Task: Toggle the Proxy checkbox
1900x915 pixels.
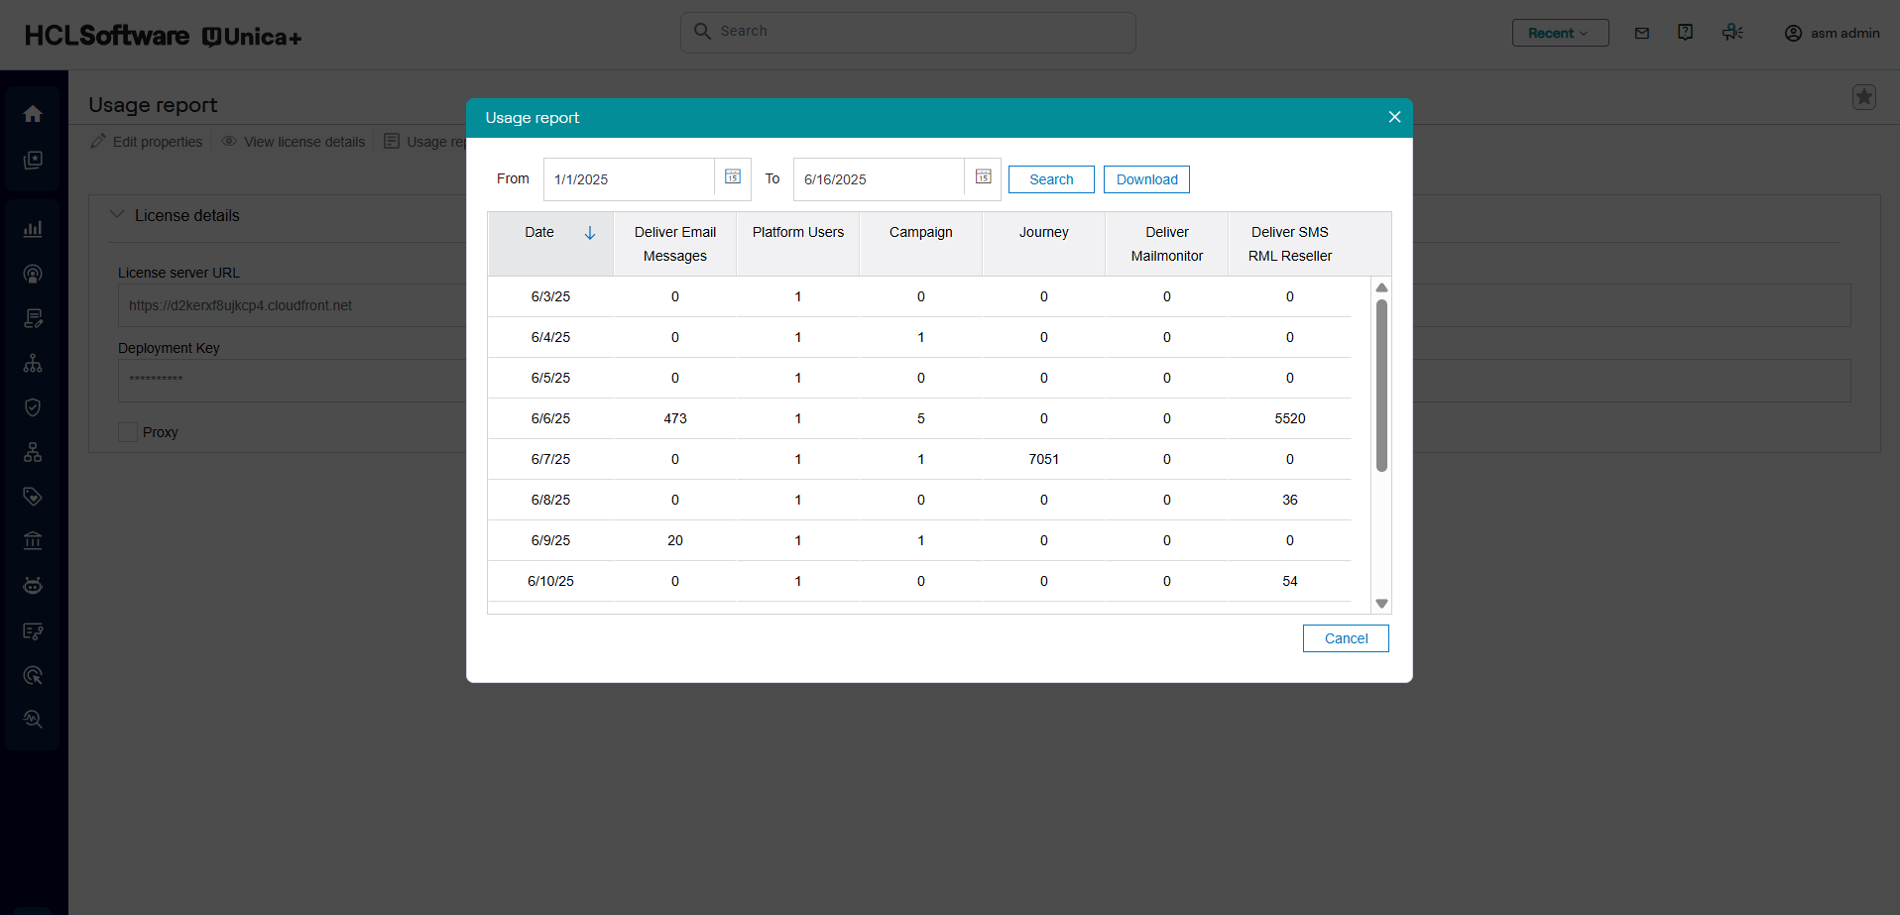Action: tap(128, 432)
